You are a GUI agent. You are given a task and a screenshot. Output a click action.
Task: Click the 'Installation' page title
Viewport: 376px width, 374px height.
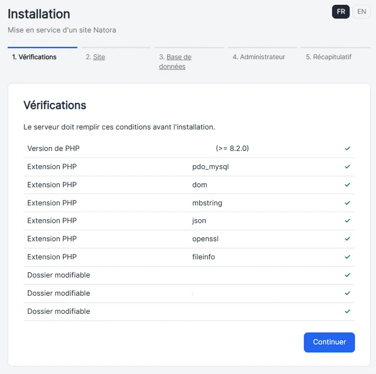39,14
